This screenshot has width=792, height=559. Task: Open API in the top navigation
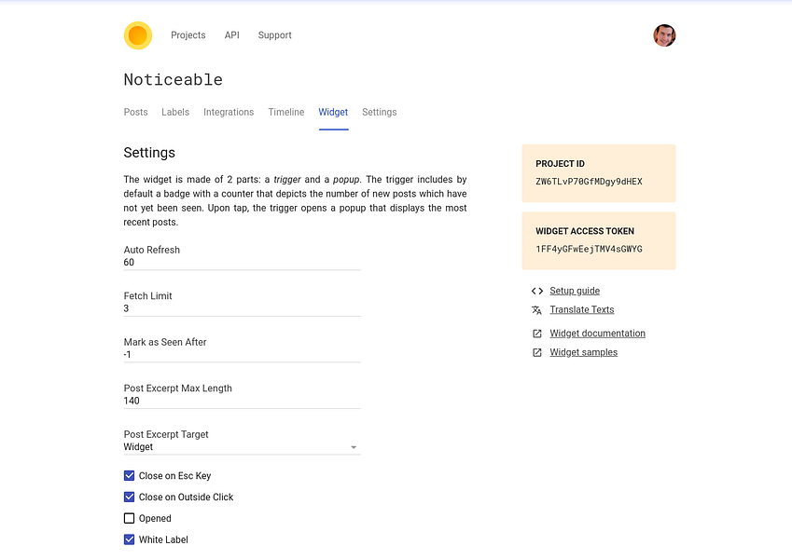click(232, 35)
